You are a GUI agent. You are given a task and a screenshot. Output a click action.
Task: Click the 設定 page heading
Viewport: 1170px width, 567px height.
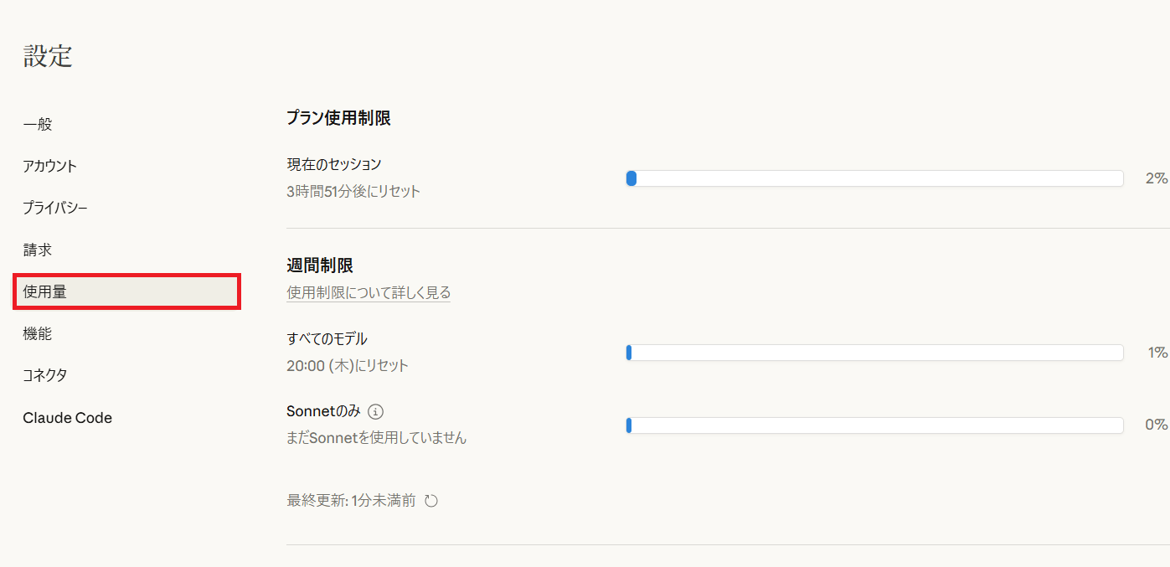click(x=48, y=56)
